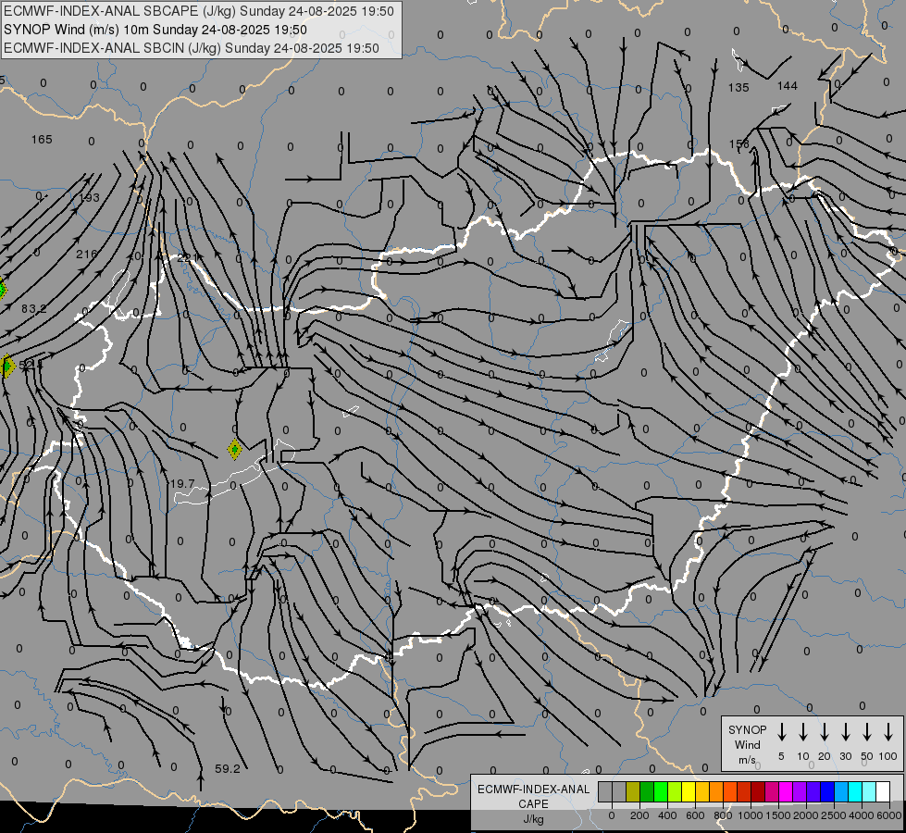This screenshot has width=906, height=833.
Task: Click the 1500 tick label in CAPE legend
Action: click(777, 815)
